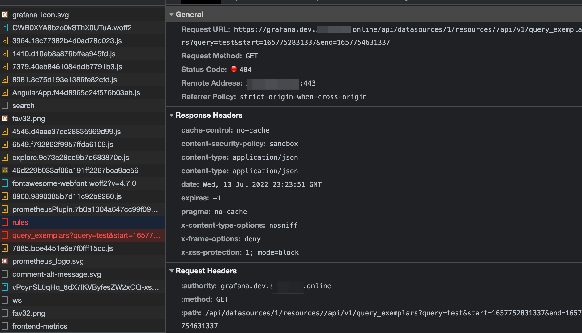Click the red status dot next to 404
Screen dimensions: 582x333
point(234,69)
